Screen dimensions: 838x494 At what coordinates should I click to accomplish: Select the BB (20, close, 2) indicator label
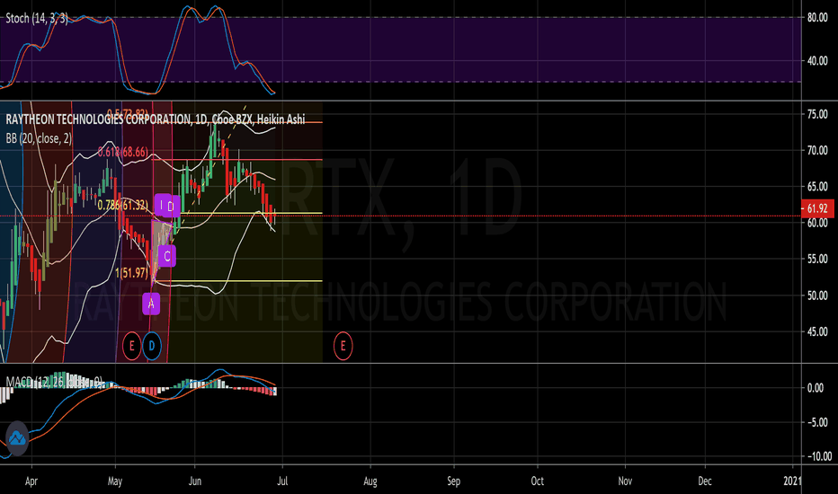39,139
